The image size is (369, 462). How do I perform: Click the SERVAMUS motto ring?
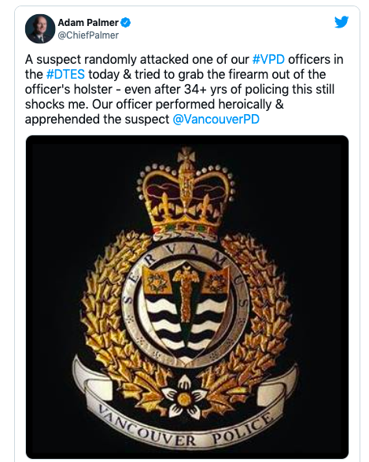coord(186,306)
